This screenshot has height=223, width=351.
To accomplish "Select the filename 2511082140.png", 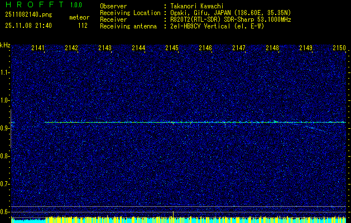I will click(28, 14).
